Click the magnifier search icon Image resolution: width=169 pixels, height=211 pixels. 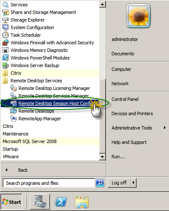(x=100, y=183)
